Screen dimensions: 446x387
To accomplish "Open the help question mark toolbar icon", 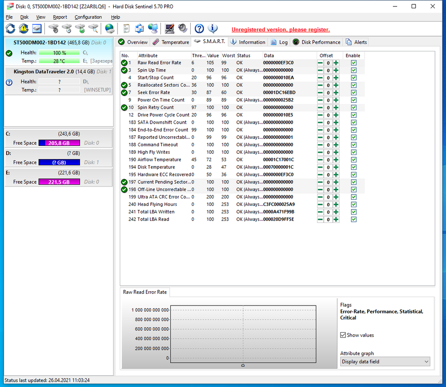I will click(199, 29).
